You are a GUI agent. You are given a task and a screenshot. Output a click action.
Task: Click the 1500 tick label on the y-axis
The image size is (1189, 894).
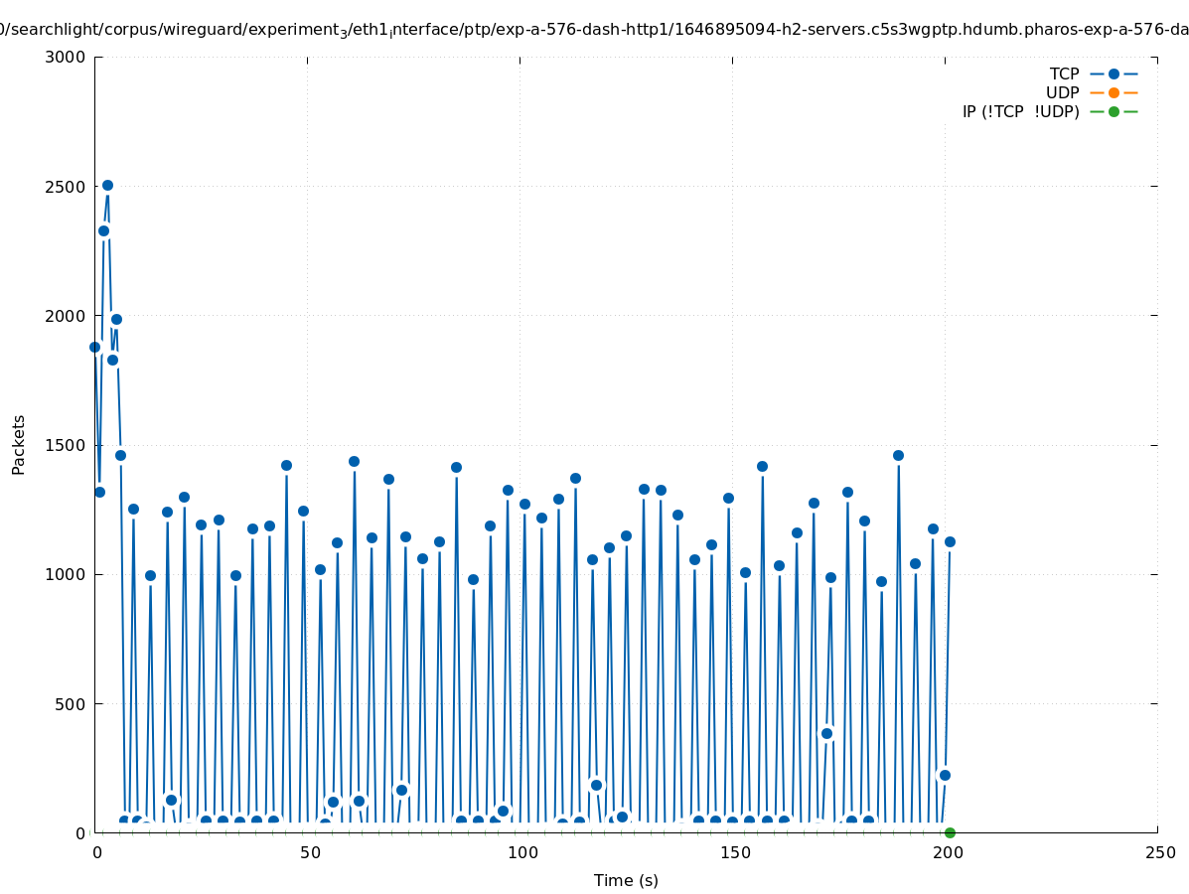pos(67,445)
